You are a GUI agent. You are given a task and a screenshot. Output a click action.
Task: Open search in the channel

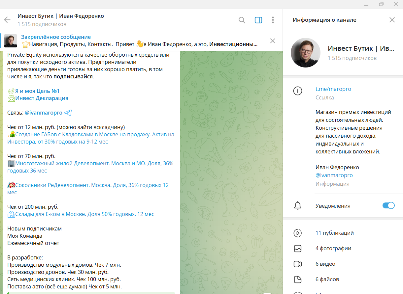coord(242,20)
